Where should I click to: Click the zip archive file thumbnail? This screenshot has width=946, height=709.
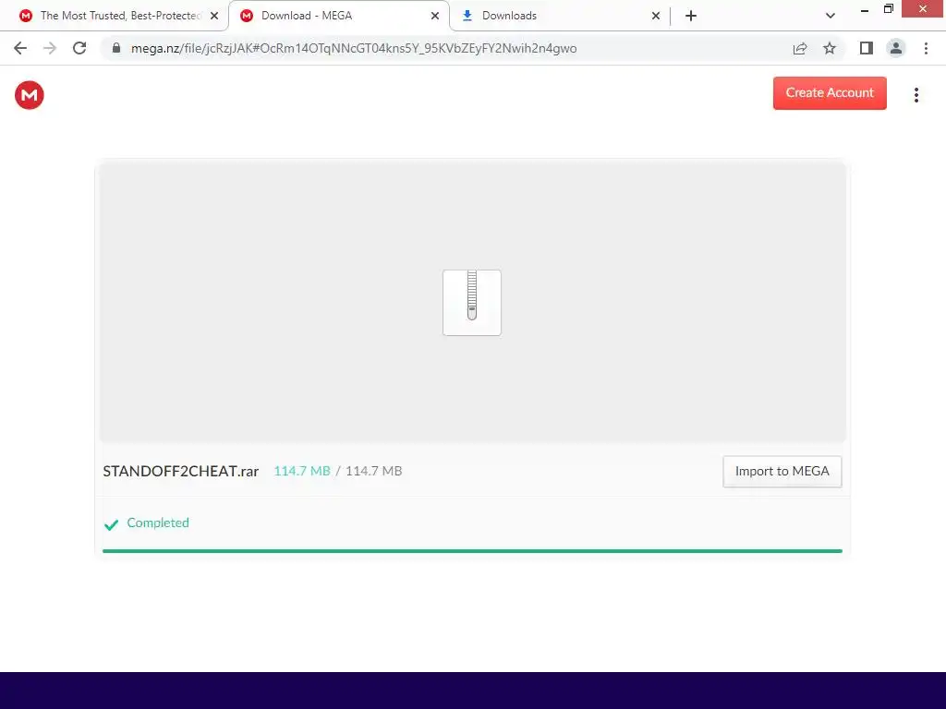pos(472,303)
